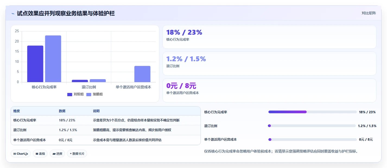Screen dimensions: 387x168
Task: Click description starting 策略组略高
Action: point(132,130)
